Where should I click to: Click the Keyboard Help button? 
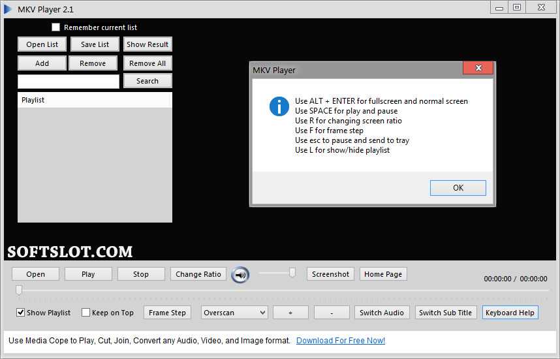pyautogui.click(x=510, y=313)
